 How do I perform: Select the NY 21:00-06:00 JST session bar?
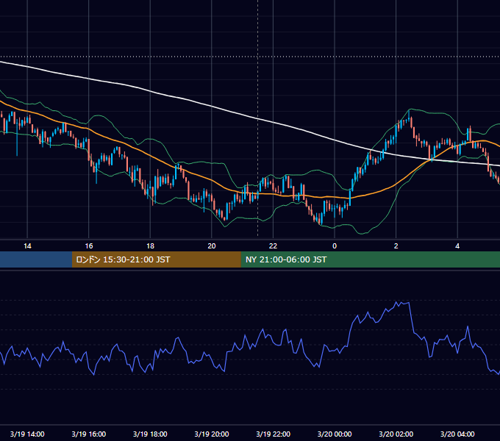[370, 259]
